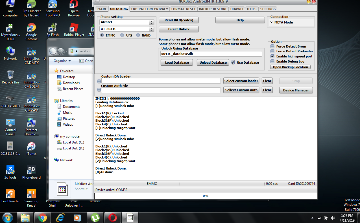Screen dimensions: 360x223
Task: Launch InfinityBox CM2SPD shortcut
Action: 31,103
